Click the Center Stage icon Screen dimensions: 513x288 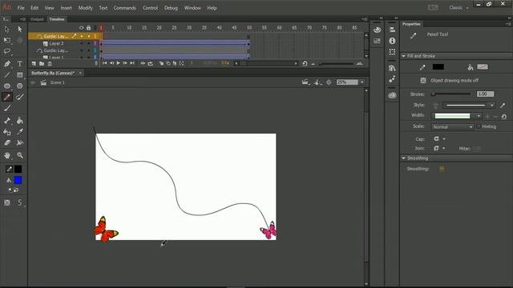point(329,82)
